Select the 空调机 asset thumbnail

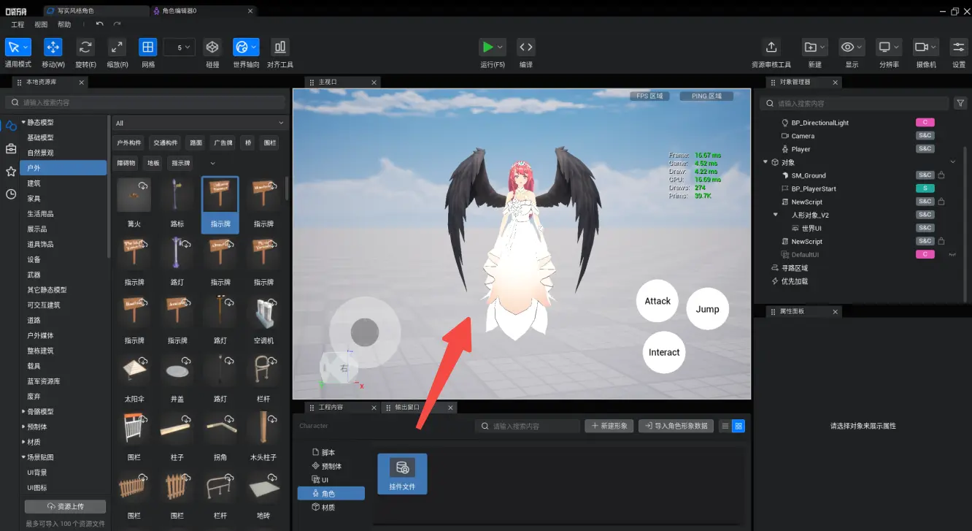263,313
